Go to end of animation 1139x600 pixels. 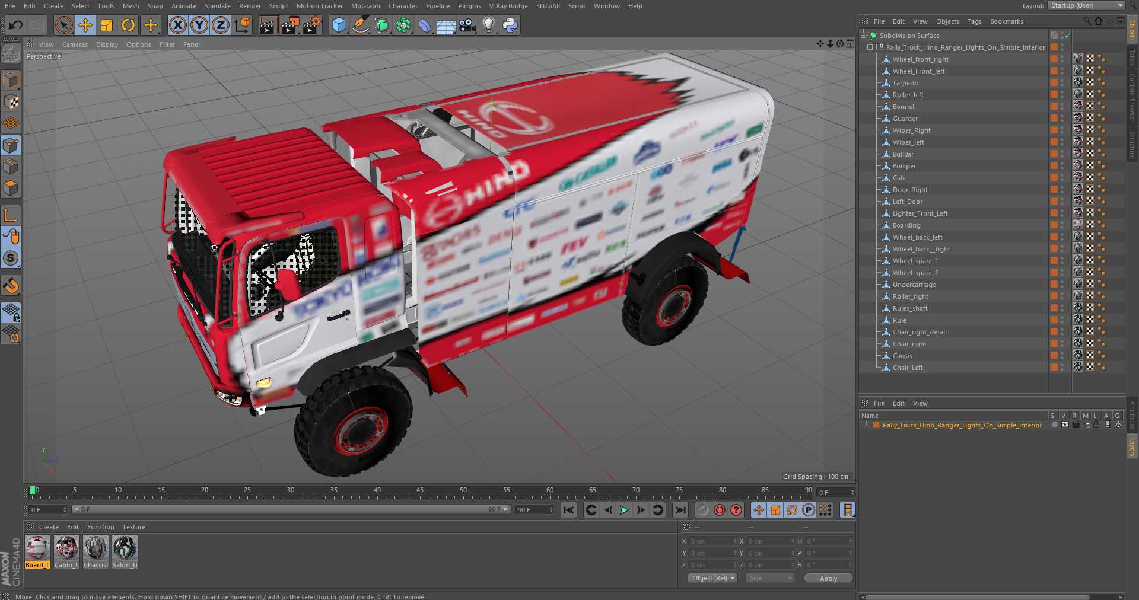[x=680, y=510]
